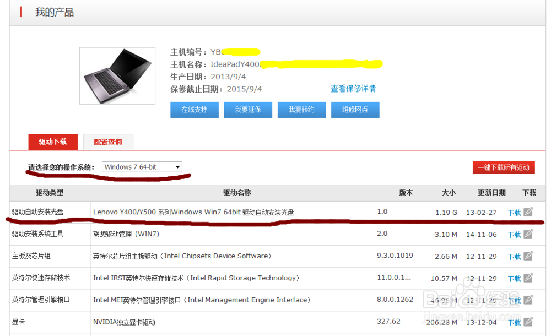The image size is (551, 336).
Task: Open edit icon for NVIDIA独立显卡驱动 row
Action: click(528, 322)
